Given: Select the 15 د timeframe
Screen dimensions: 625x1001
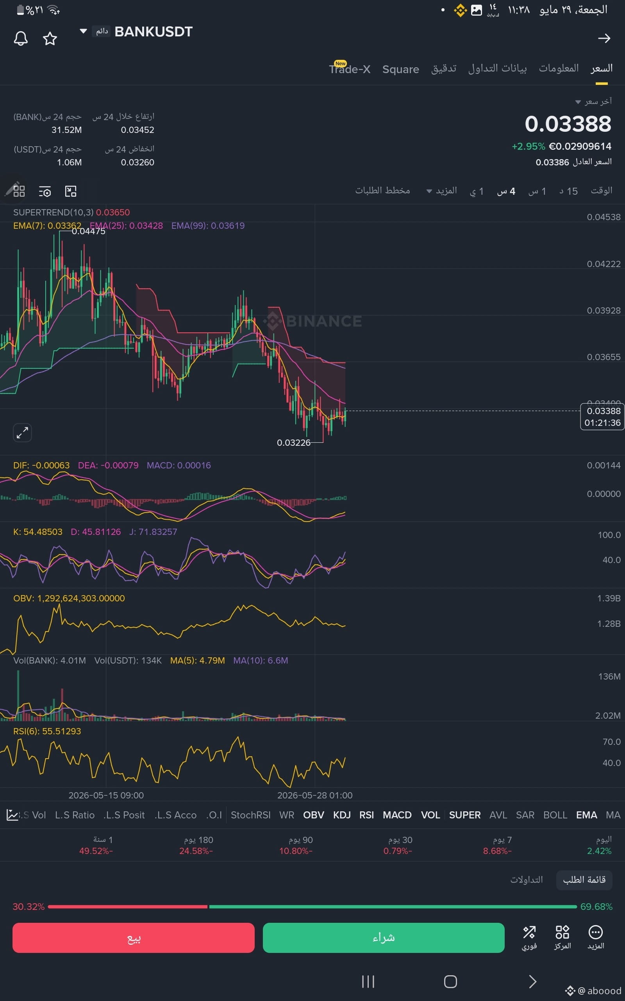Looking at the screenshot, I should coord(568,191).
